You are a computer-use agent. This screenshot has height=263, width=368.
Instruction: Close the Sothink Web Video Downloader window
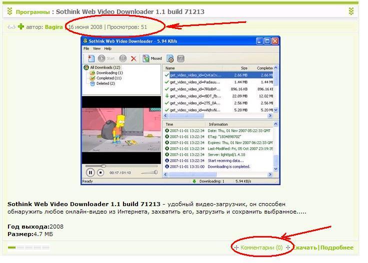pos(275,41)
